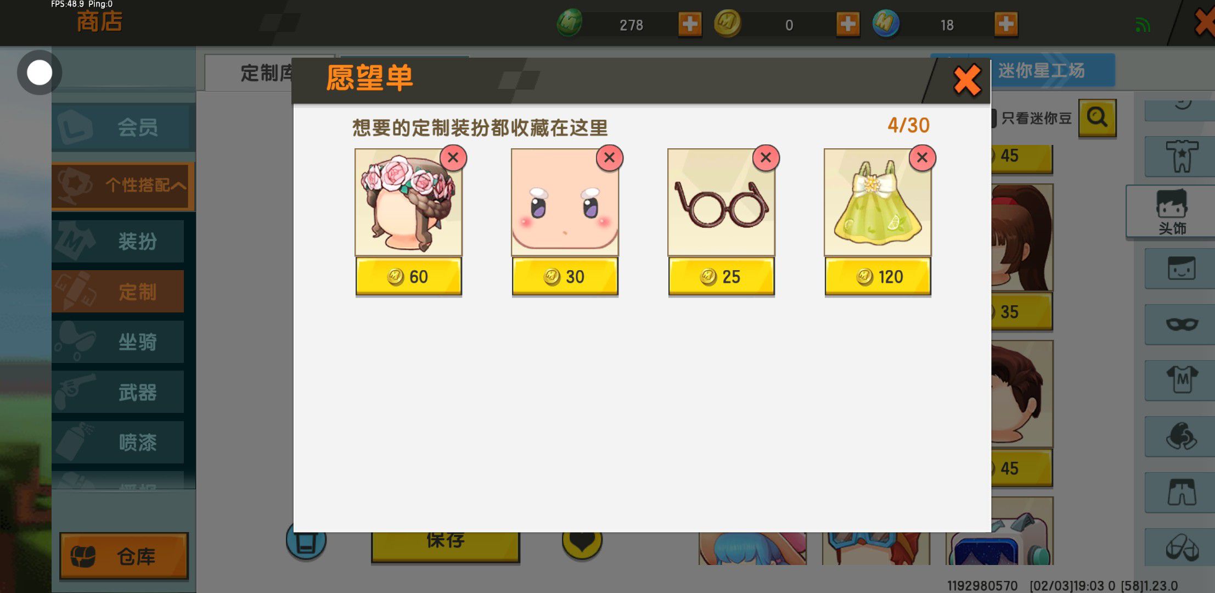This screenshot has width=1215, height=593.
Task: Open the 迷你星工场 banner
Action: [1041, 70]
